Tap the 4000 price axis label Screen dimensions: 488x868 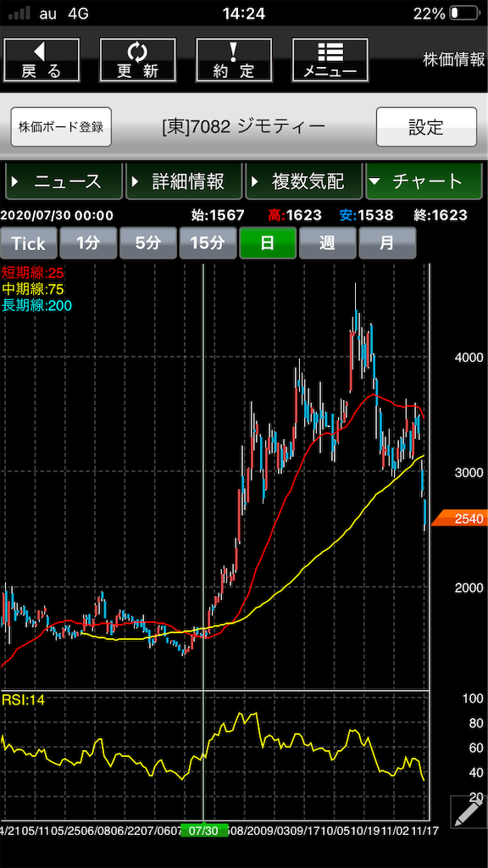(x=469, y=358)
